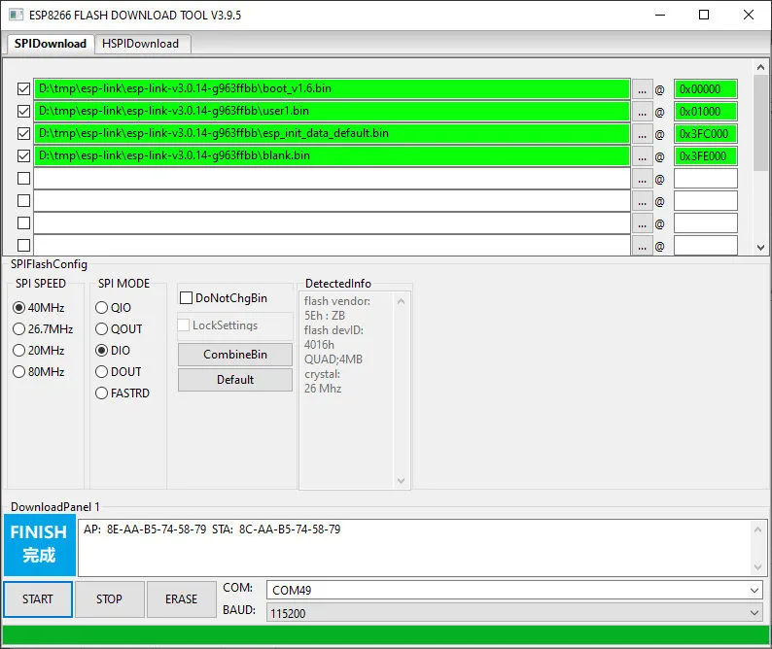Switch to the HSPIDownload tab

(142, 44)
